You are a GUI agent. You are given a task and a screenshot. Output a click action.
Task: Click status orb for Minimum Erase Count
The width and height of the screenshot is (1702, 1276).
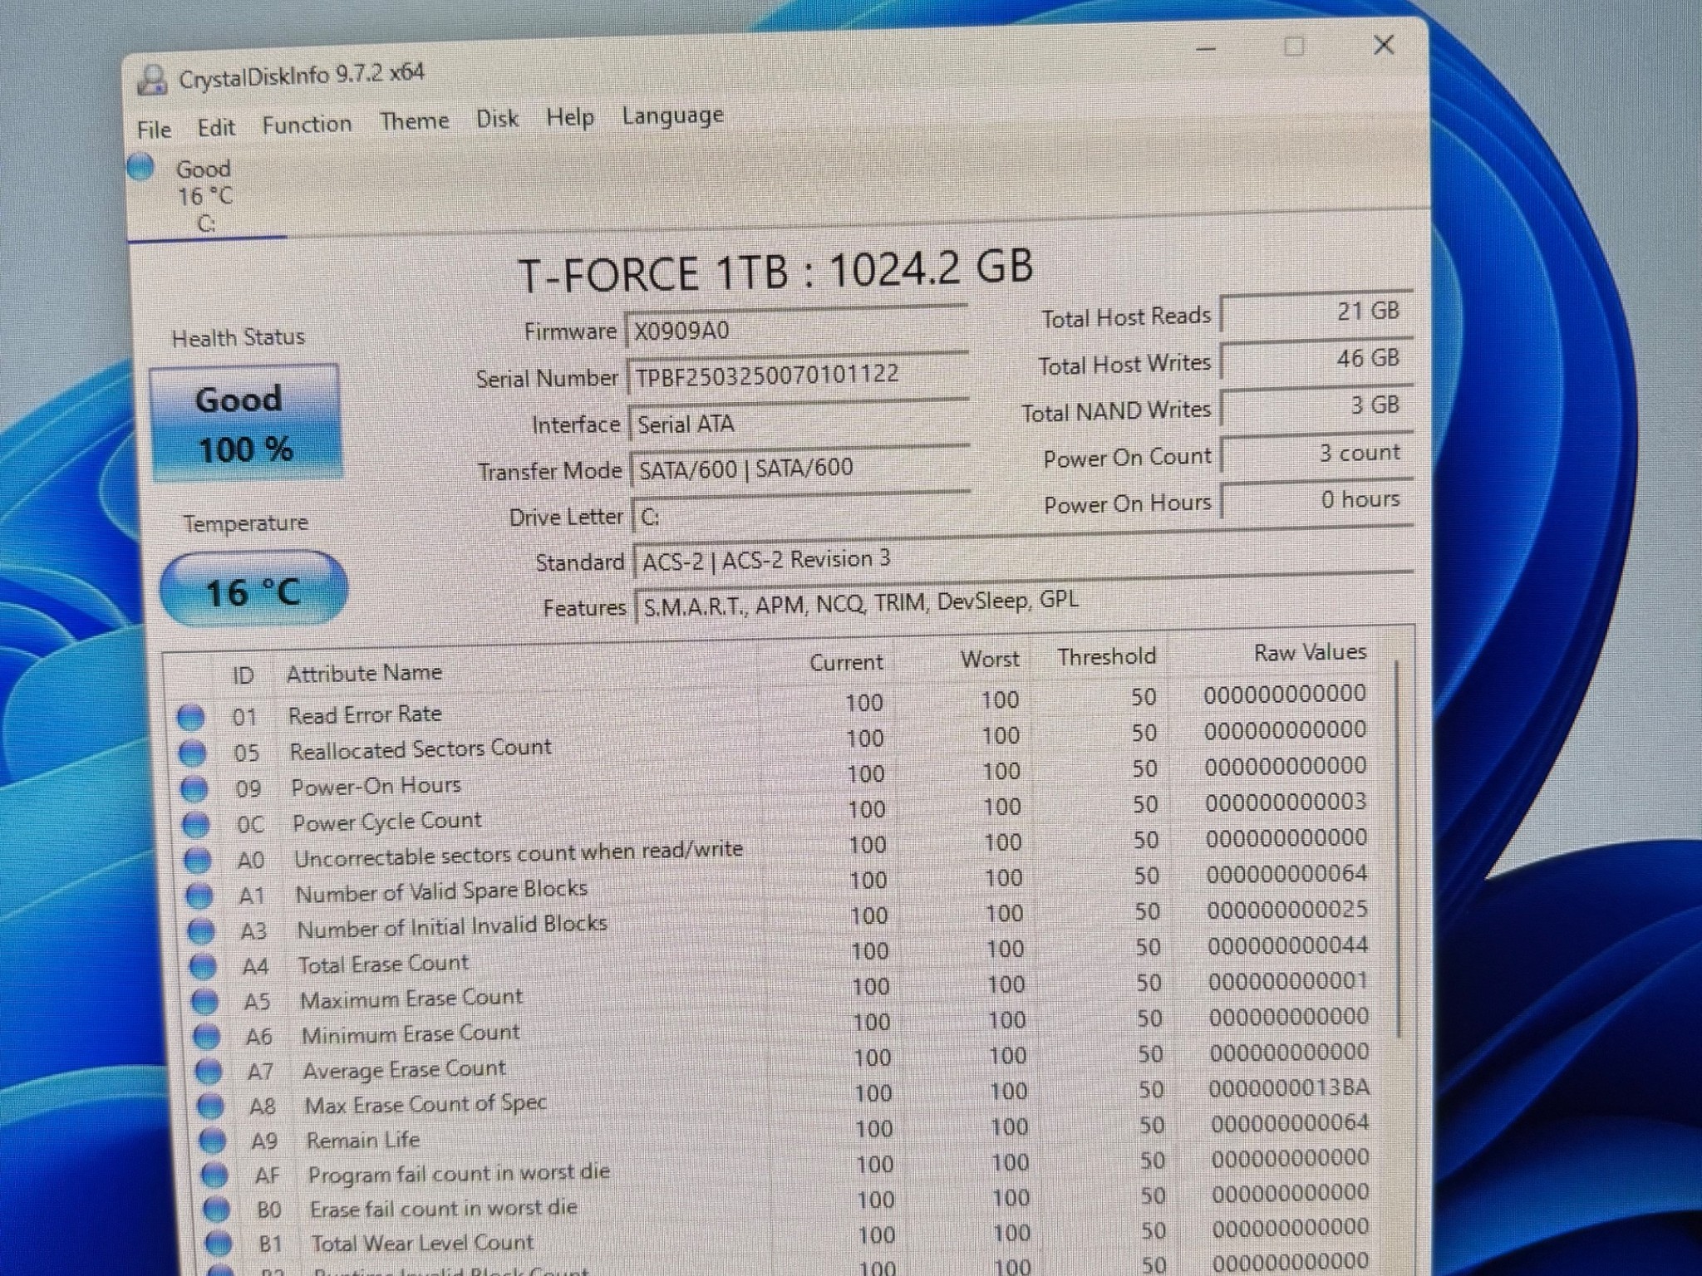click(x=206, y=1037)
